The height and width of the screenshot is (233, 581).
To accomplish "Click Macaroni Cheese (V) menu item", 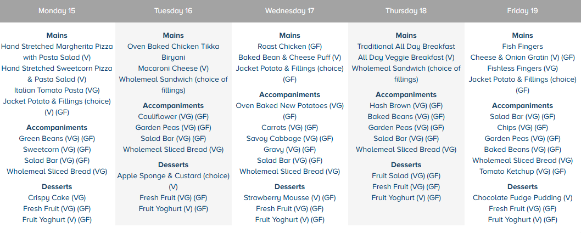I will pos(173,69).
